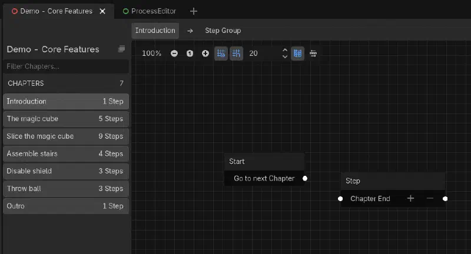Click the horizontal arrows arrange icon
Screen dimensions: 471x254
[x=313, y=54]
